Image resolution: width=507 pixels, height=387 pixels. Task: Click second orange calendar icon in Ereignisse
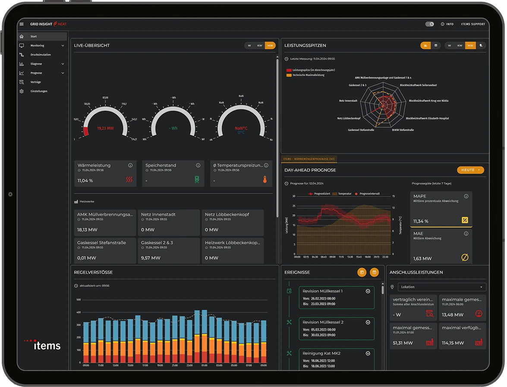point(374,273)
